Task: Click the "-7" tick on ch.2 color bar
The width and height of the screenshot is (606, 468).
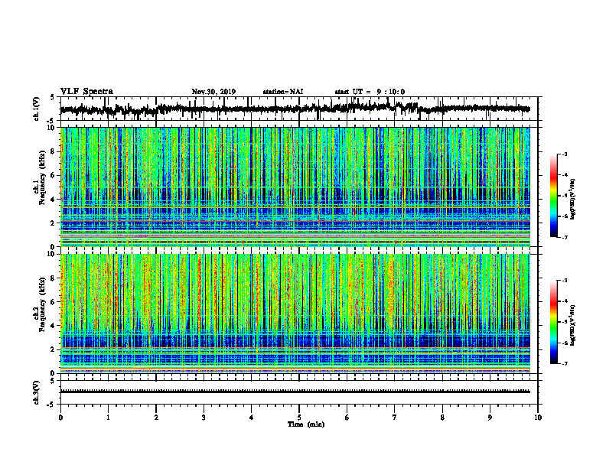Action: [x=565, y=363]
